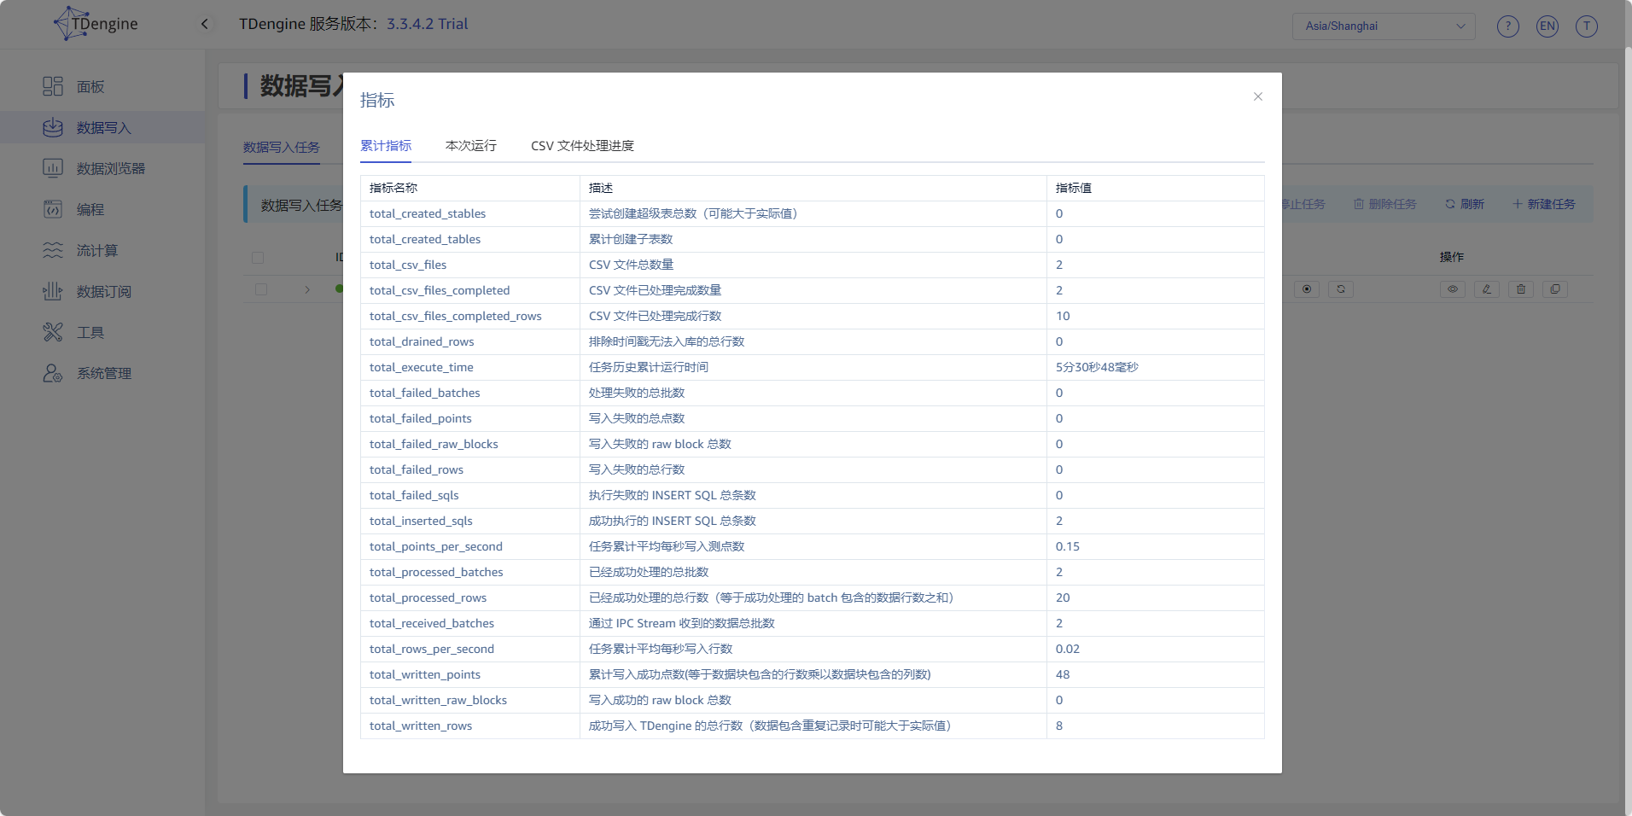Screen dimensions: 1632x816
Task: Open 流计算 stream computing page
Action: coord(96,250)
